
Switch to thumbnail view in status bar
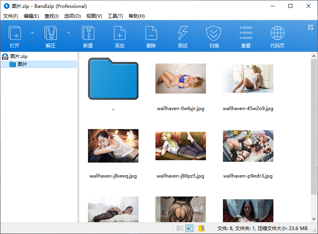pyautogui.click(x=189, y=228)
